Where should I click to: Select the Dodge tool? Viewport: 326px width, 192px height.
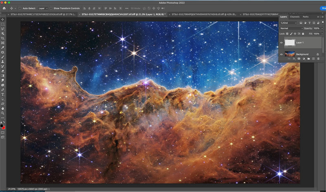pyautogui.click(x=3, y=85)
